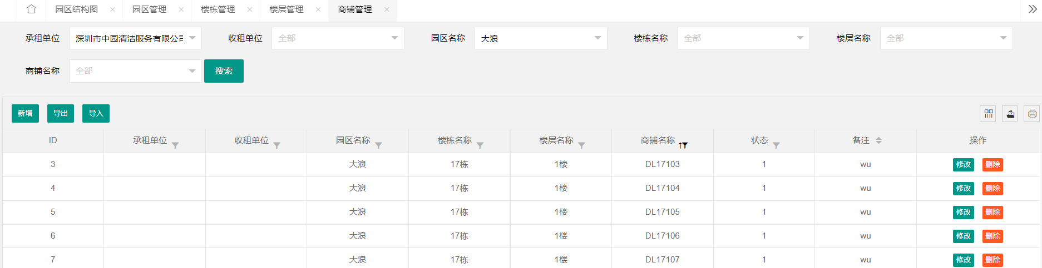Open the 承租单位 dropdown
The height and width of the screenshot is (268, 1042).
tap(135, 38)
